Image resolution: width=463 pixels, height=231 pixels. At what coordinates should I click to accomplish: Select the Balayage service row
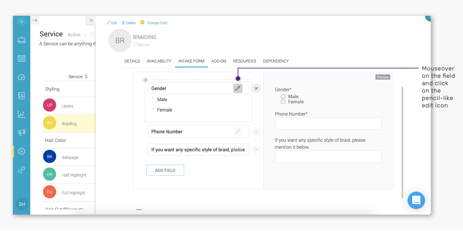click(x=69, y=157)
